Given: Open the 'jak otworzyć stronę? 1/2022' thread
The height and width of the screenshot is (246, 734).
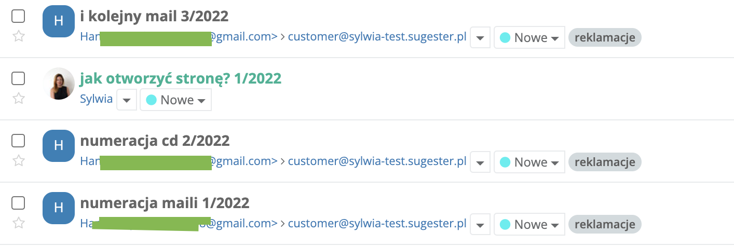Looking at the screenshot, I should click(x=180, y=79).
